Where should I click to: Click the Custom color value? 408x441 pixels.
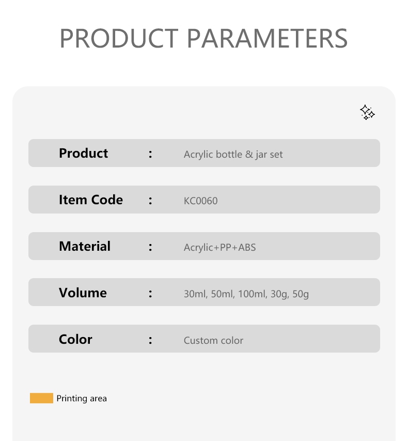pyautogui.click(x=213, y=340)
